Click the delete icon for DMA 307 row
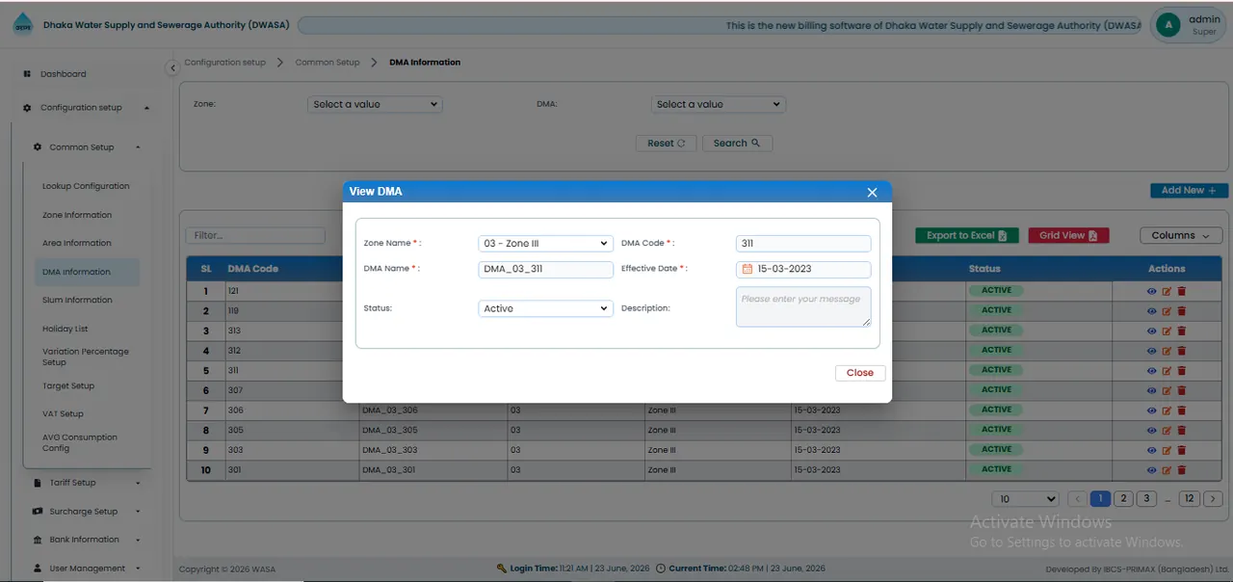 [1182, 390]
